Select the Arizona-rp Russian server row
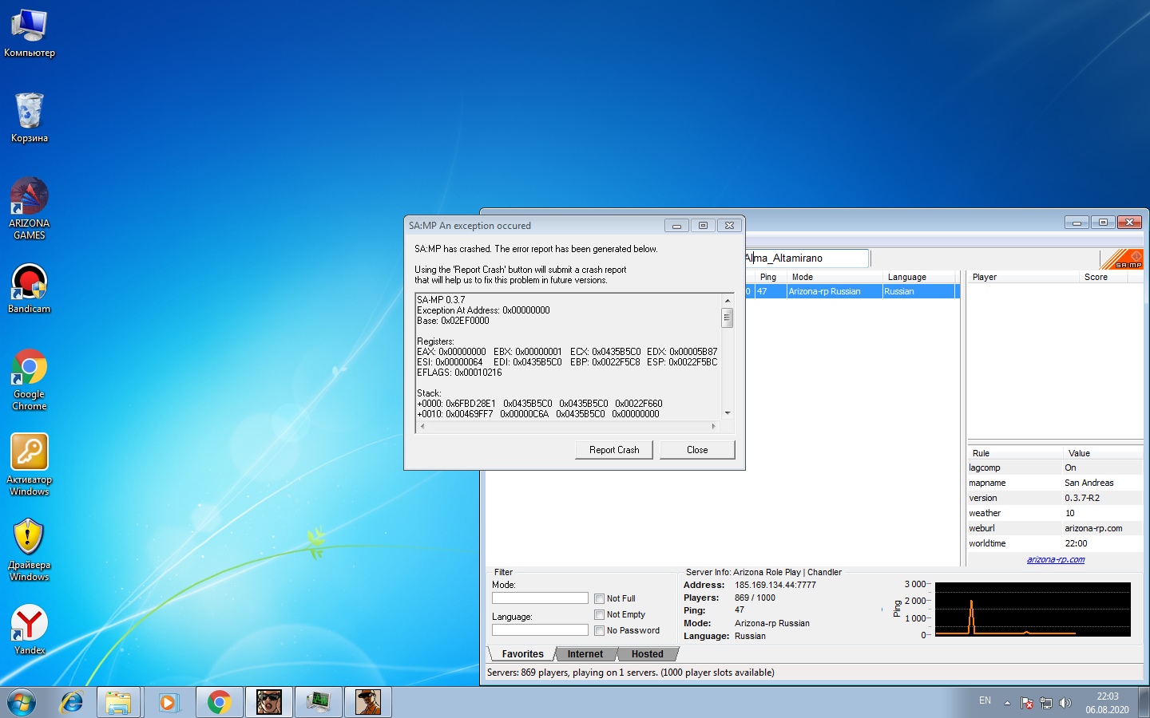Screen dimensions: 1150x718 851,292
